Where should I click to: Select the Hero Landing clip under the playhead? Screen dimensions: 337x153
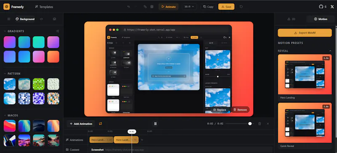pos(126,140)
